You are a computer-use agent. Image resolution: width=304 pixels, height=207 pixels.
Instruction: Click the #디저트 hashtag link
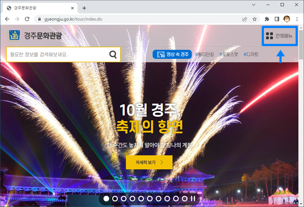pos(251,54)
